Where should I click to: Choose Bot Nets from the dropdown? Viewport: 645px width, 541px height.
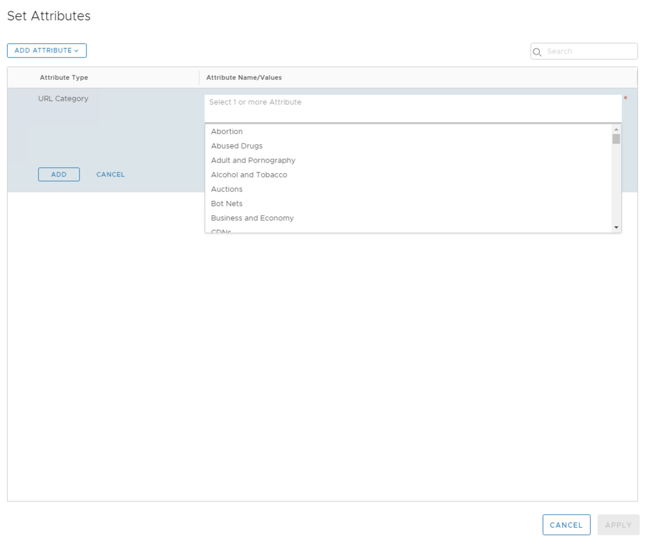[x=227, y=204]
